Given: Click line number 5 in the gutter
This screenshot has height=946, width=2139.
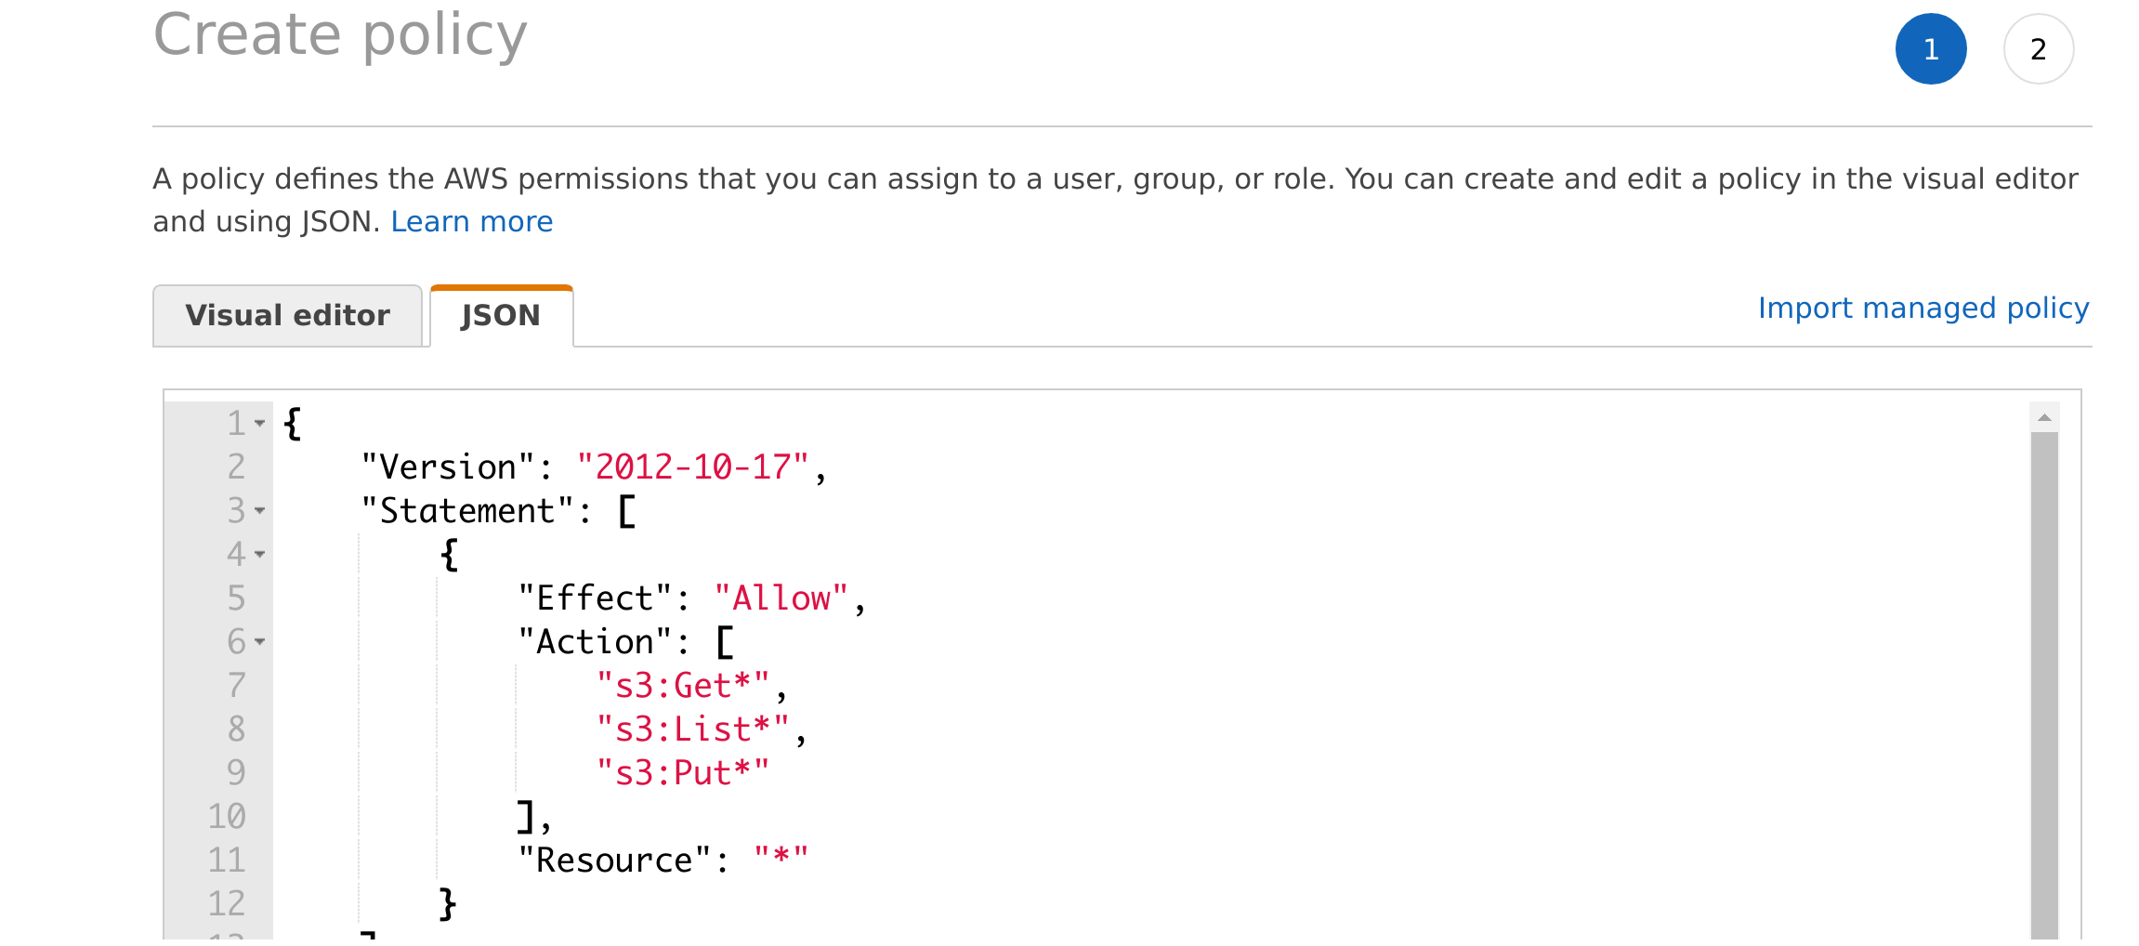Looking at the screenshot, I should point(235,598).
